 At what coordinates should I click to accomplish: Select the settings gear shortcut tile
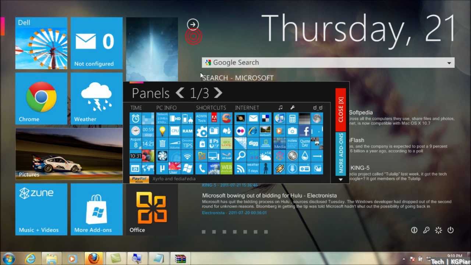coord(202,131)
